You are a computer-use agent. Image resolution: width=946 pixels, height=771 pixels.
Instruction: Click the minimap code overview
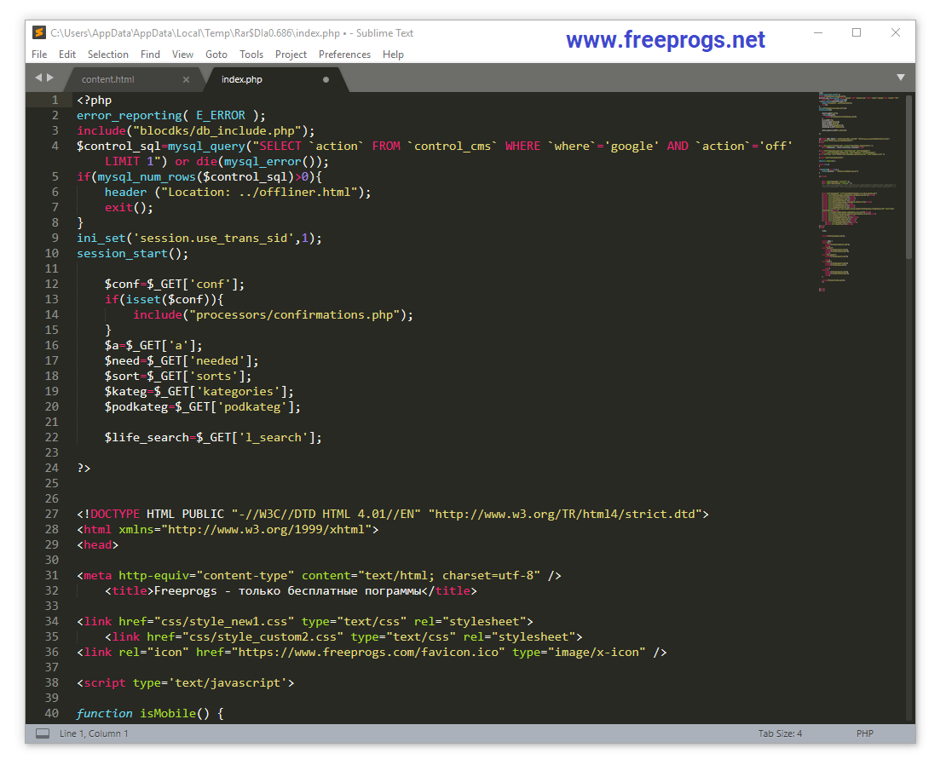pos(858,193)
